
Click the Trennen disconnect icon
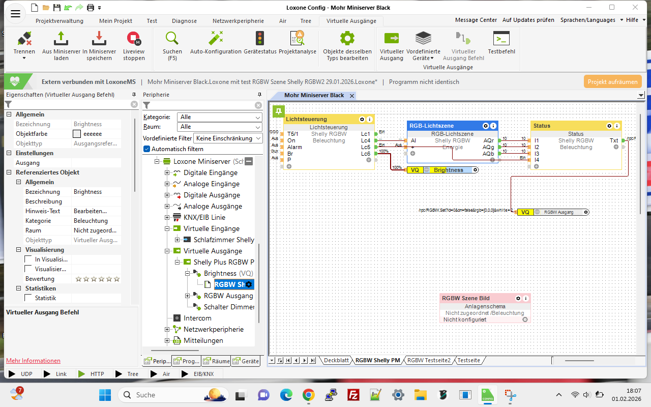[24, 39]
